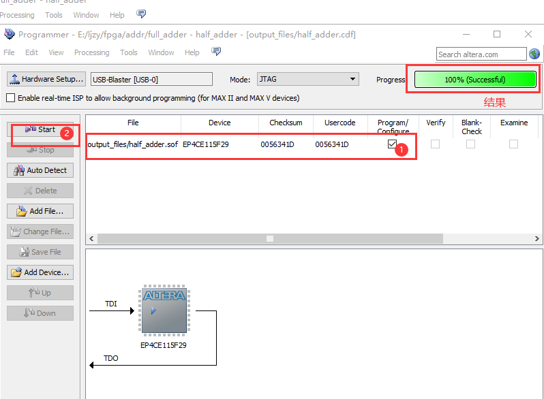The width and height of the screenshot is (544, 399).
Task: Click the Usercode value 0056341D
Action: click(332, 144)
